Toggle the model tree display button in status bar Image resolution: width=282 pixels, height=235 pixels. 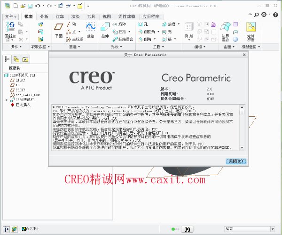pyautogui.click(x=6, y=229)
